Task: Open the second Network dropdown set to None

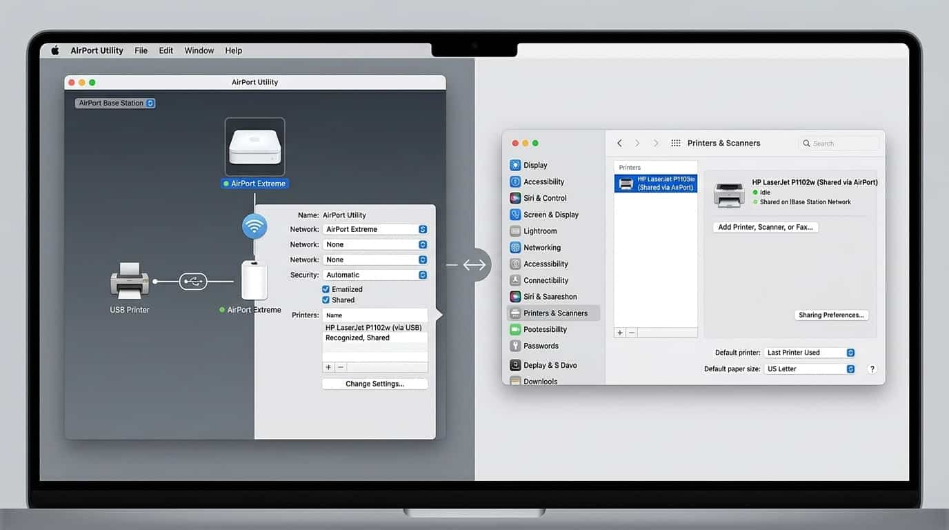Action: [x=375, y=244]
